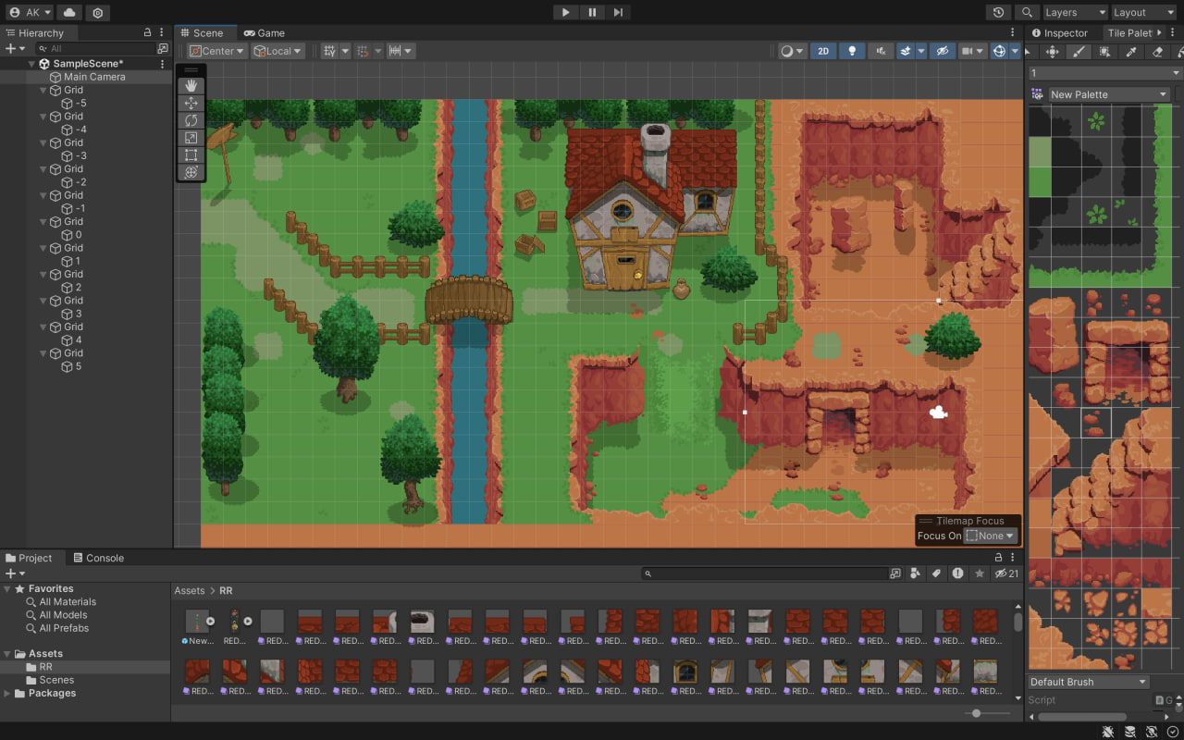
Task: Click the Pause button
Action: point(592,12)
